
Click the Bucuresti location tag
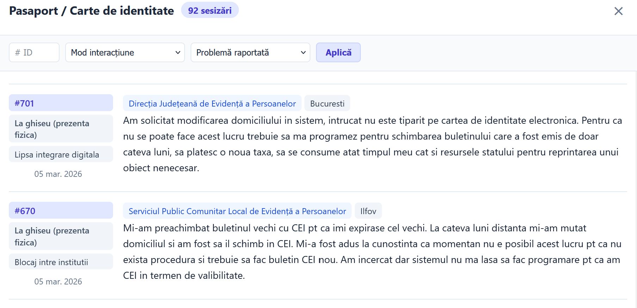(327, 104)
